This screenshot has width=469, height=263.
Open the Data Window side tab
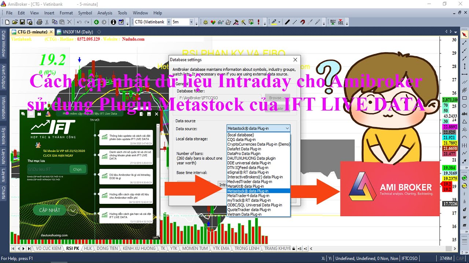[x=3, y=44]
